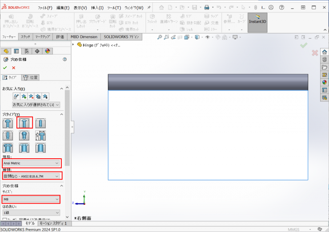Open the SOLIDWORKS Resources home icon
The width and height of the screenshot is (329, 232).
[325, 52]
